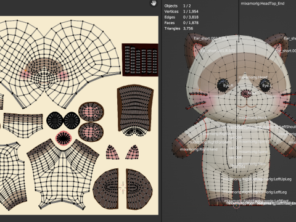
Task: Select the left pink inner-ear UV island
Action: pos(112,152)
